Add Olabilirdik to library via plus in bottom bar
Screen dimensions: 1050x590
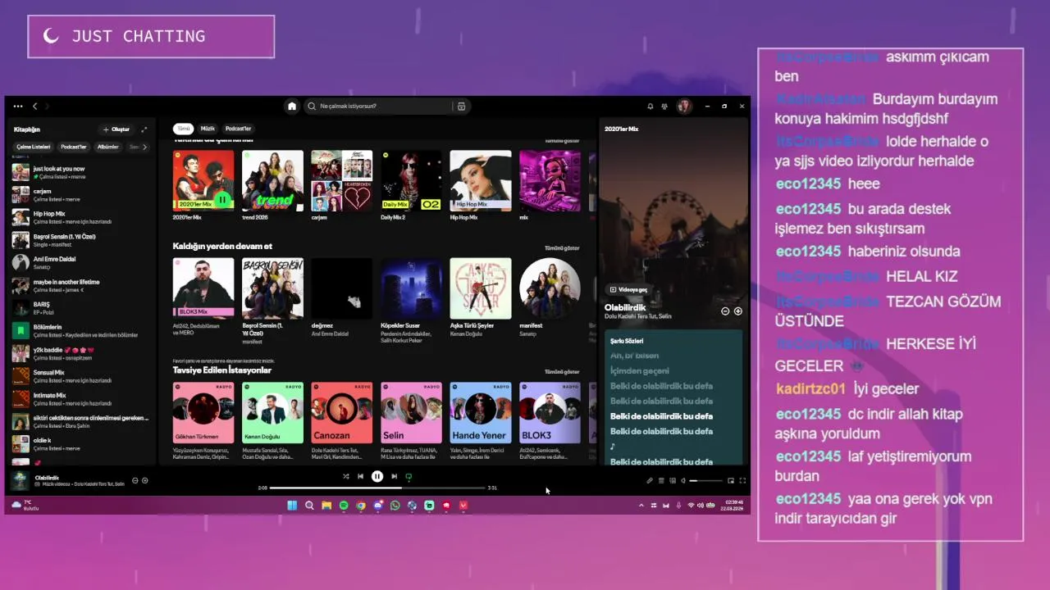point(145,481)
